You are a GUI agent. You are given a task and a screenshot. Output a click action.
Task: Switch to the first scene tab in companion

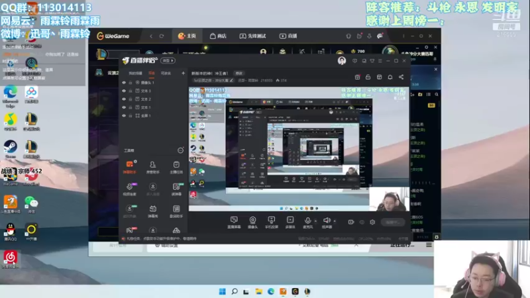tap(136, 74)
